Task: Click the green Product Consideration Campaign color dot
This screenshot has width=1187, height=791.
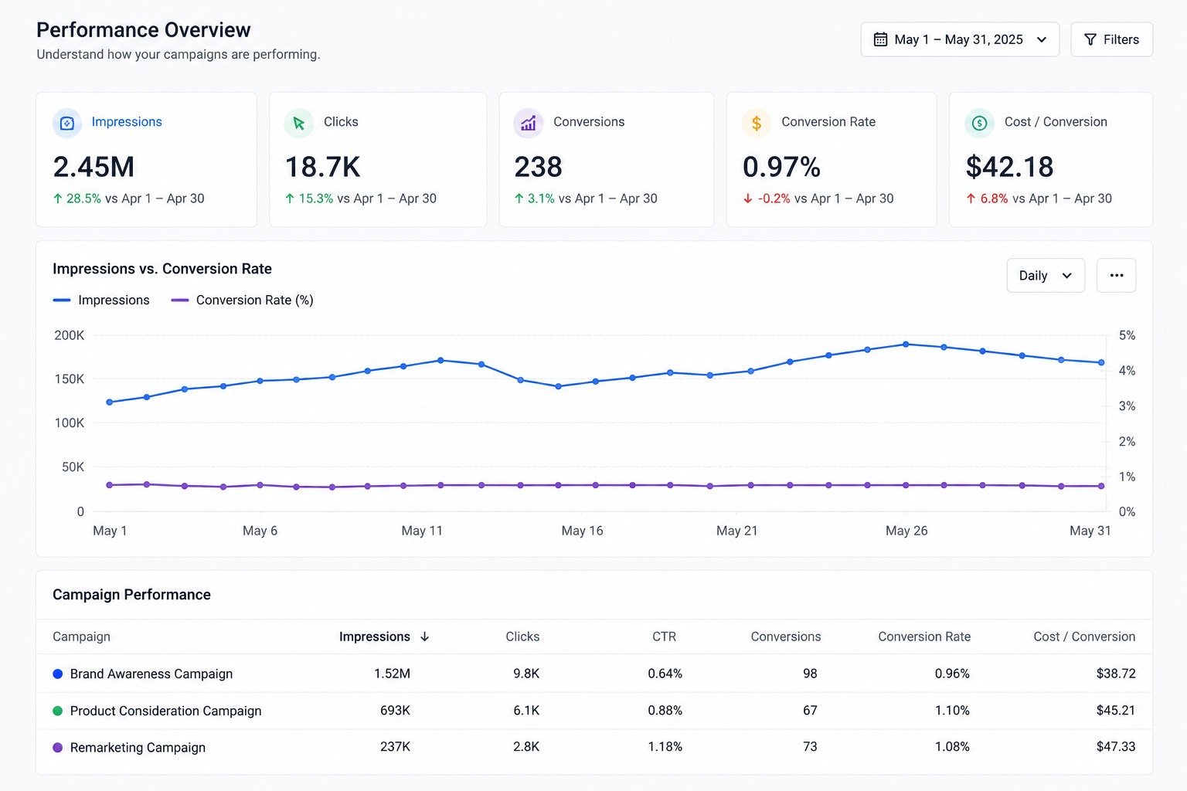Action: (57, 711)
